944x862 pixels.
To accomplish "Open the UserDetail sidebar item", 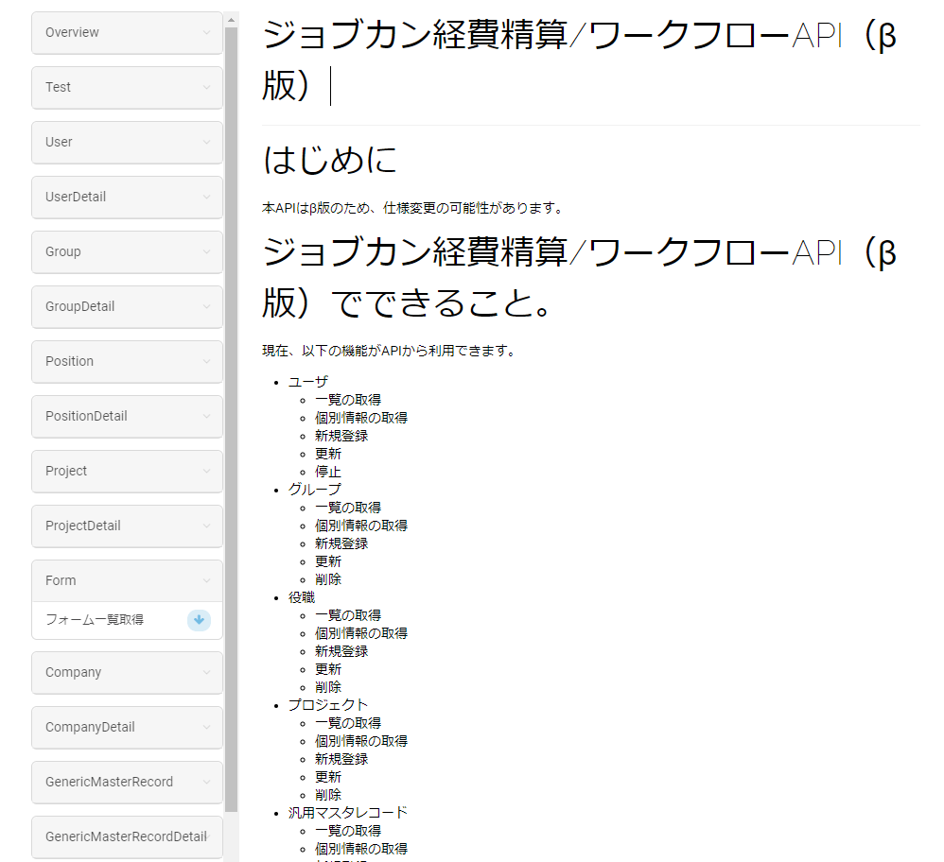I will tap(127, 197).
